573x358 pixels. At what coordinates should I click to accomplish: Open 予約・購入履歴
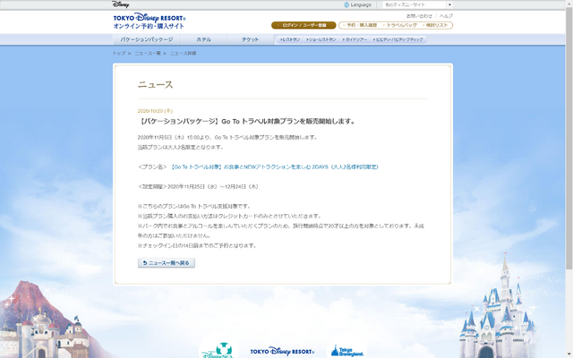(360, 25)
